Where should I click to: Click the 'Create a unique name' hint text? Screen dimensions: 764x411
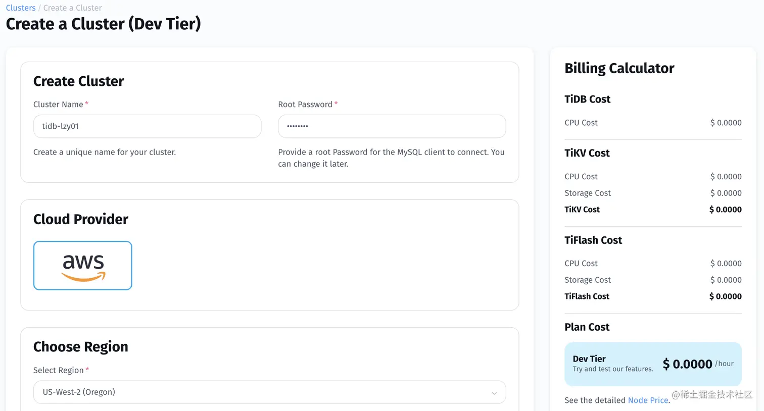point(105,152)
